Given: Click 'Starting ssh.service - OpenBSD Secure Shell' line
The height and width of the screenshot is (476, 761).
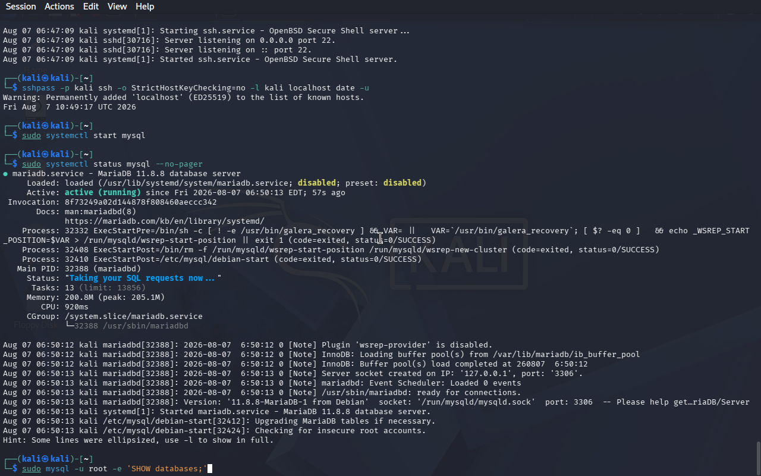Looking at the screenshot, I should pyautogui.click(x=206, y=31).
